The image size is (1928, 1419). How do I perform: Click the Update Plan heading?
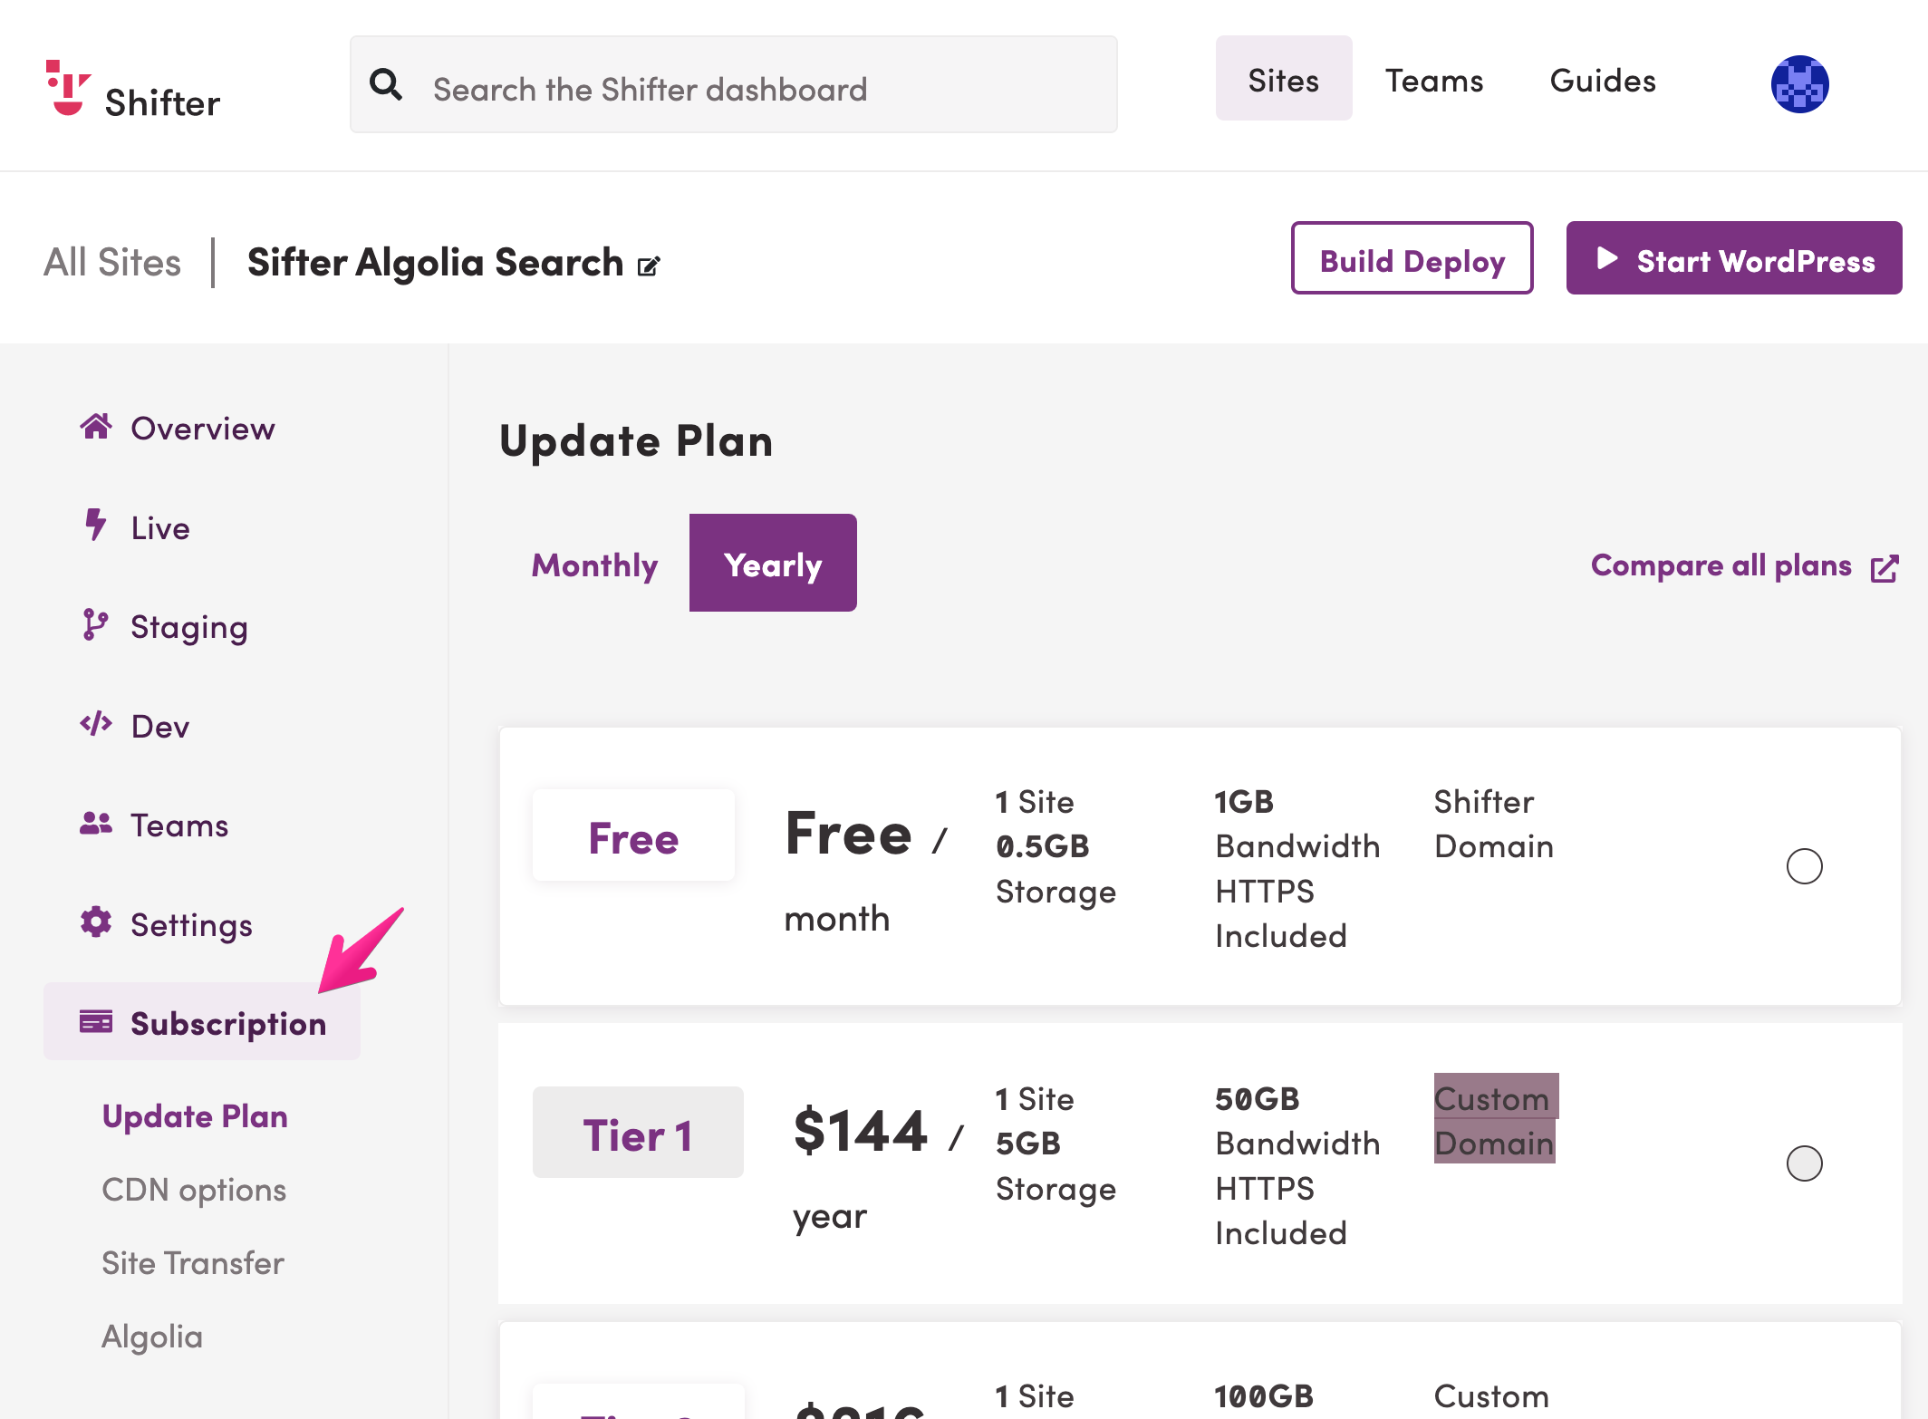pyautogui.click(x=636, y=441)
